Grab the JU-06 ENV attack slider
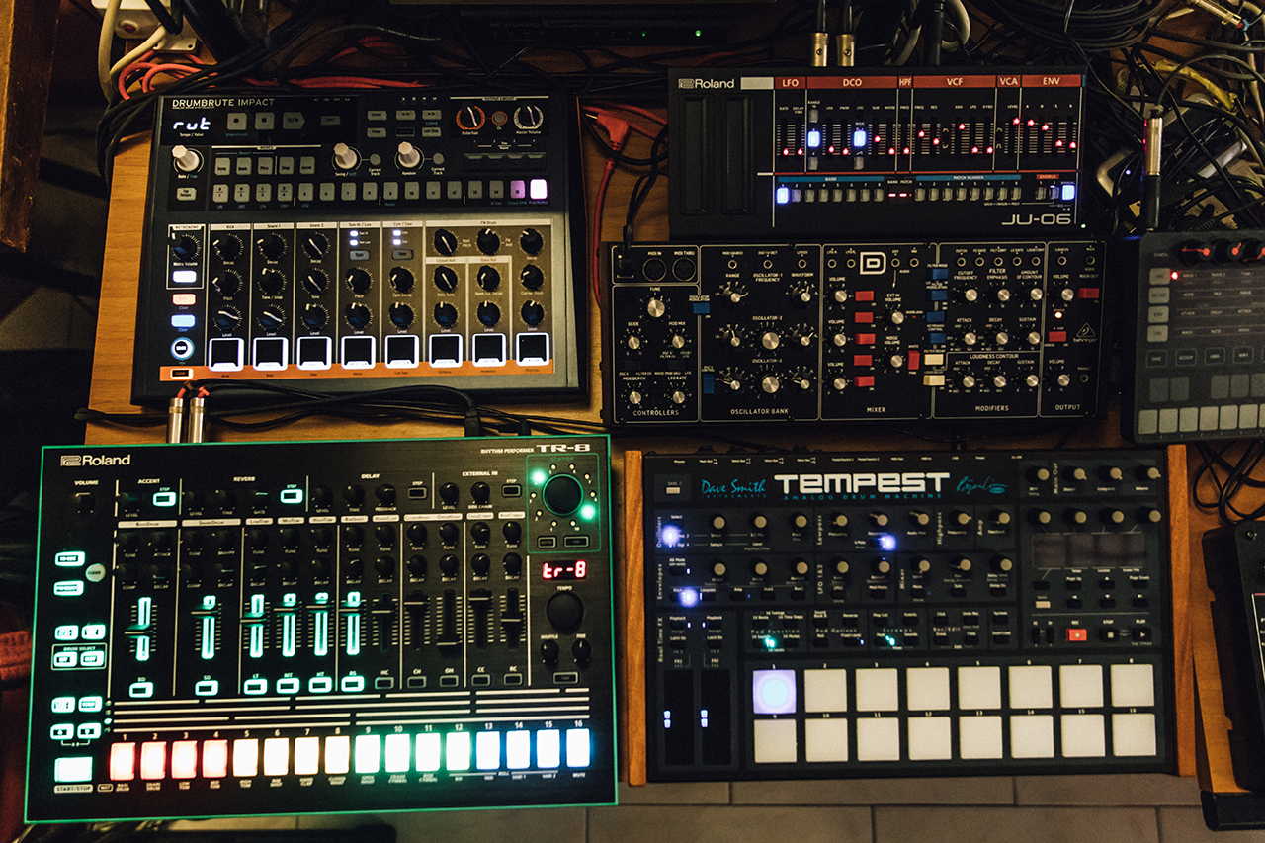This screenshot has height=843, width=1265. coord(1030,123)
